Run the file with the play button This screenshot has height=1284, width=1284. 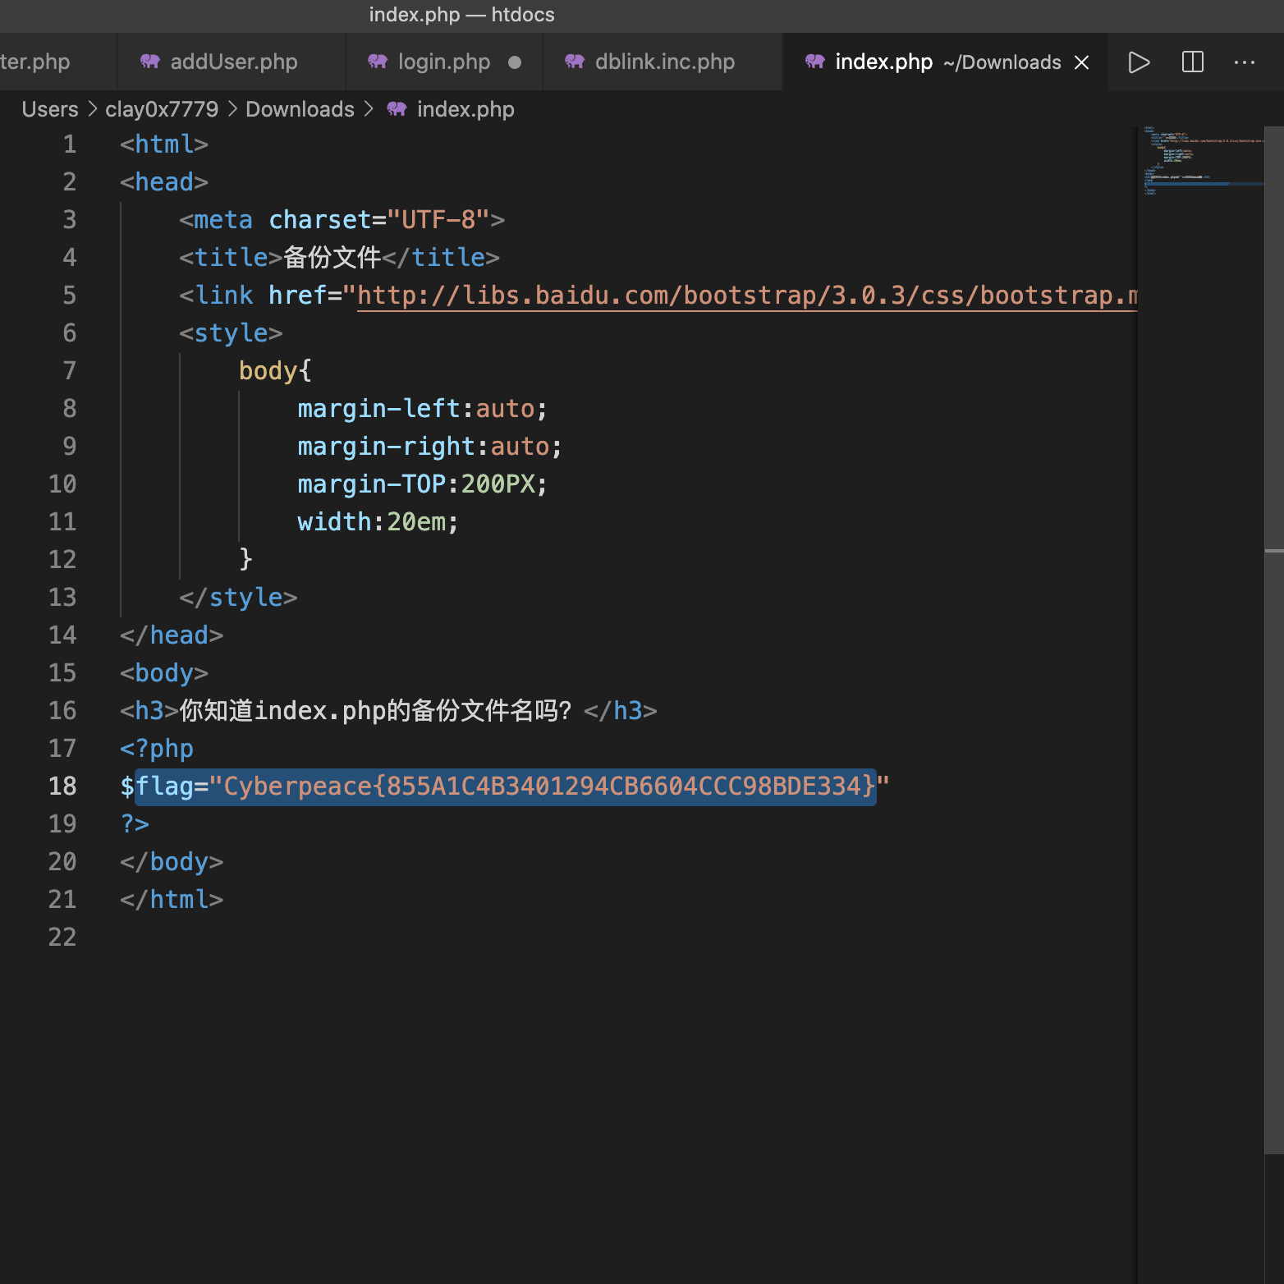pos(1139,62)
